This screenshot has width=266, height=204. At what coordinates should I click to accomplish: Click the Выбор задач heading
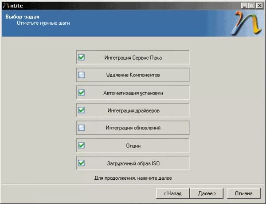coord(22,17)
